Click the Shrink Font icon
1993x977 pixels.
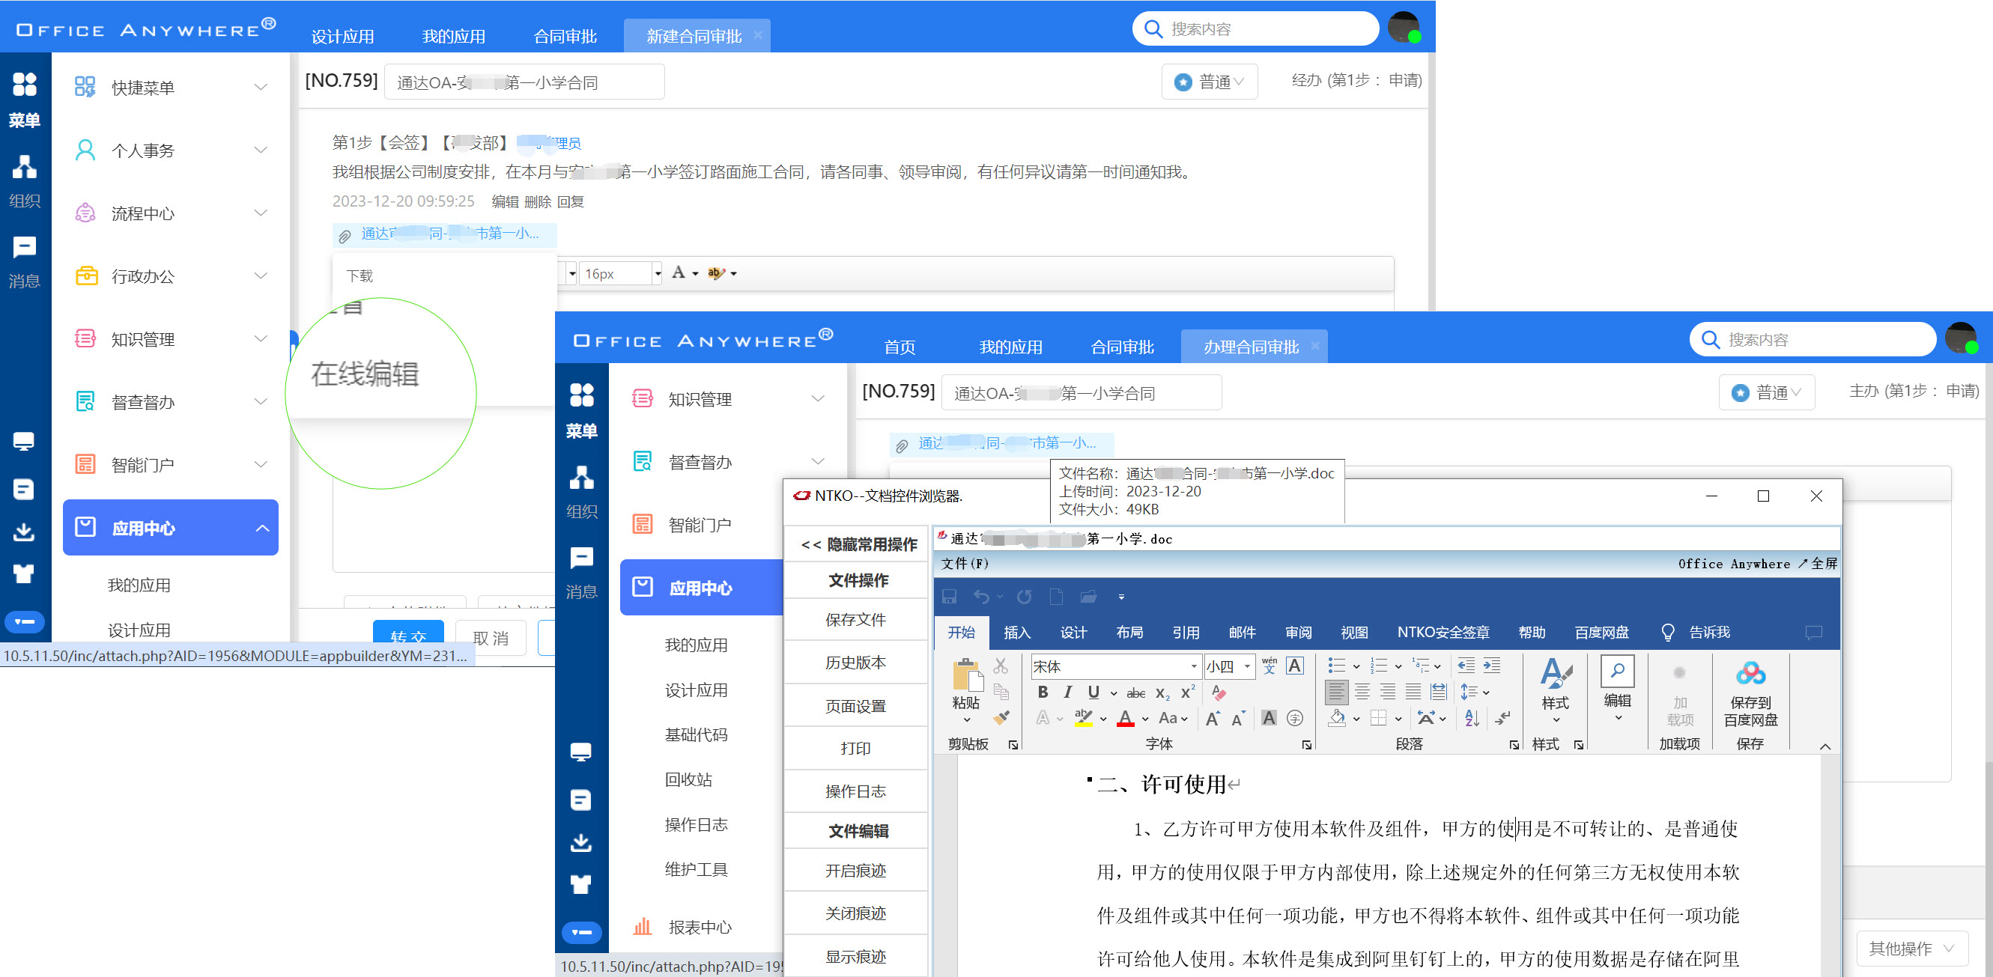point(1238,719)
